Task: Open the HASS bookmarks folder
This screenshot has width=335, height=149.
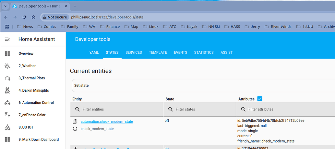Action: tap(232, 27)
